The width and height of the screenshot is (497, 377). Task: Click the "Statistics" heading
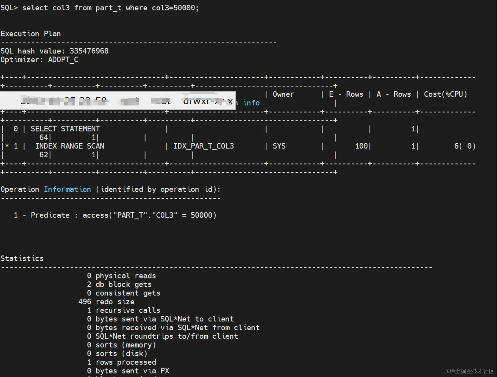point(22,258)
